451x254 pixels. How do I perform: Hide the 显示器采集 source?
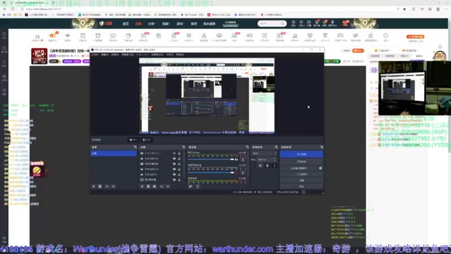174,179
